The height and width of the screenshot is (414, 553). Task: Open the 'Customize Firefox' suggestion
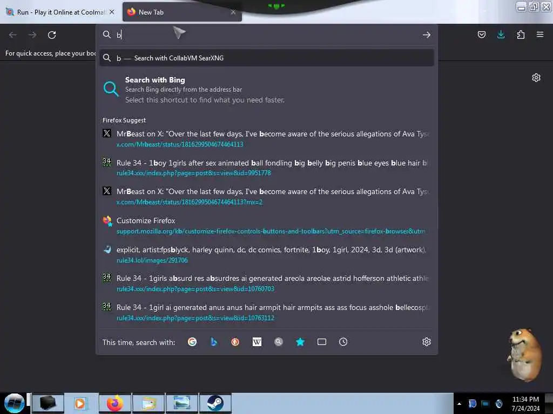[x=267, y=226]
